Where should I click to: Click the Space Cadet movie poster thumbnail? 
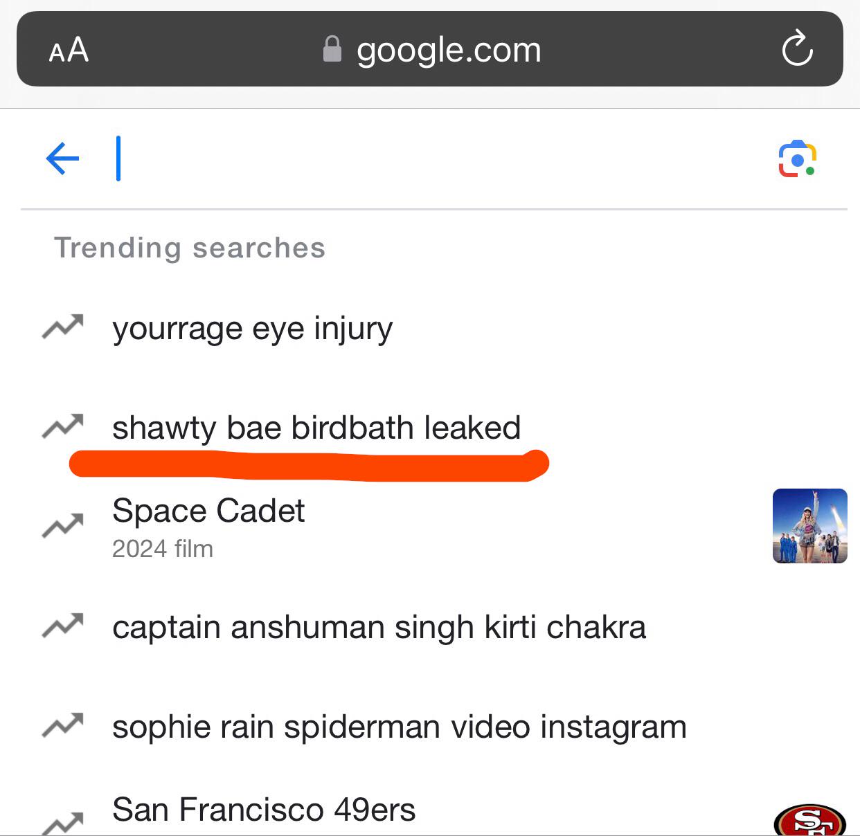[x=809, y=526]
